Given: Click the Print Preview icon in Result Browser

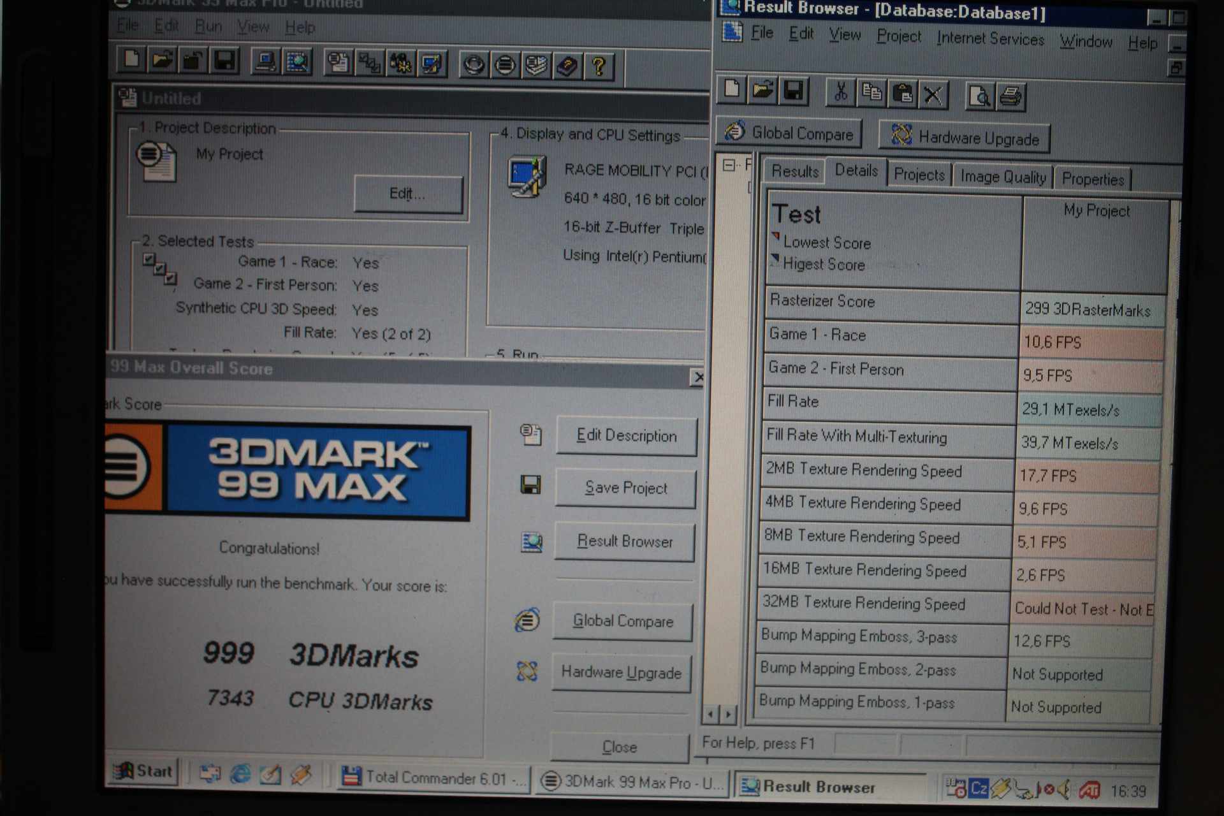Looking at the screenshot, I should (980, 96).
